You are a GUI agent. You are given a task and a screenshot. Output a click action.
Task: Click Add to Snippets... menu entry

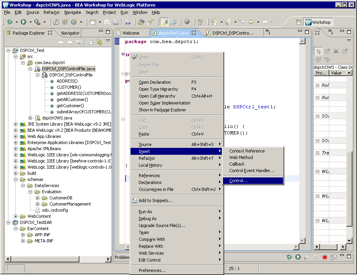tap(176, 201)
